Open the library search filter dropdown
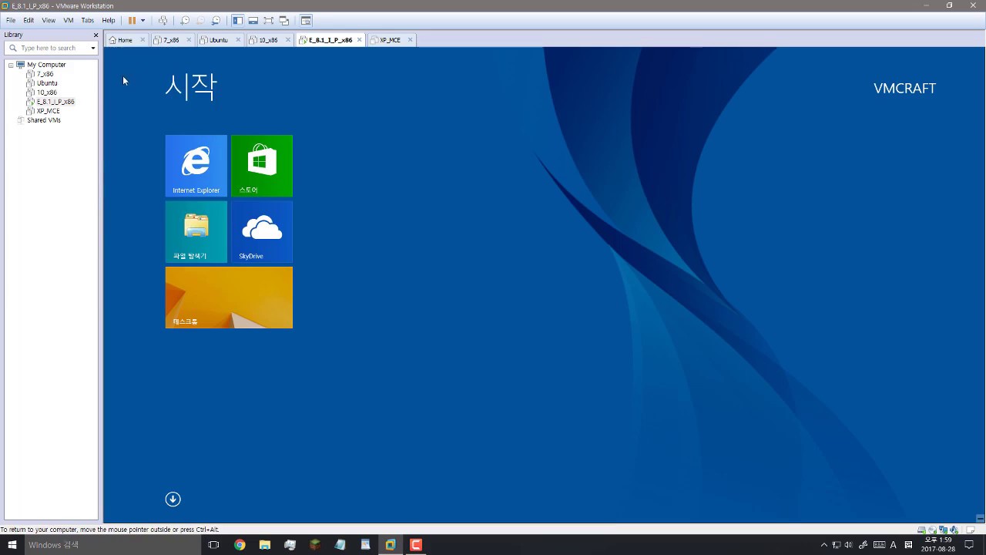This screenshot has width=986, height=555. [x=93, y=48]
